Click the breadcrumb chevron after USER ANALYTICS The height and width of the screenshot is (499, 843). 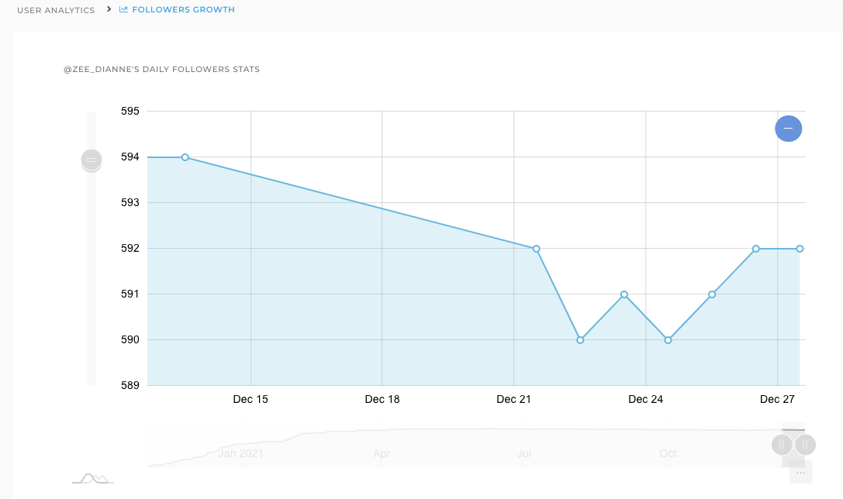107,10
